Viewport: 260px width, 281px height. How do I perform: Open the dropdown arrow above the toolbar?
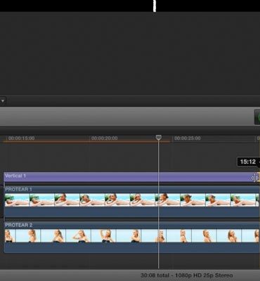tap(3, 101)
